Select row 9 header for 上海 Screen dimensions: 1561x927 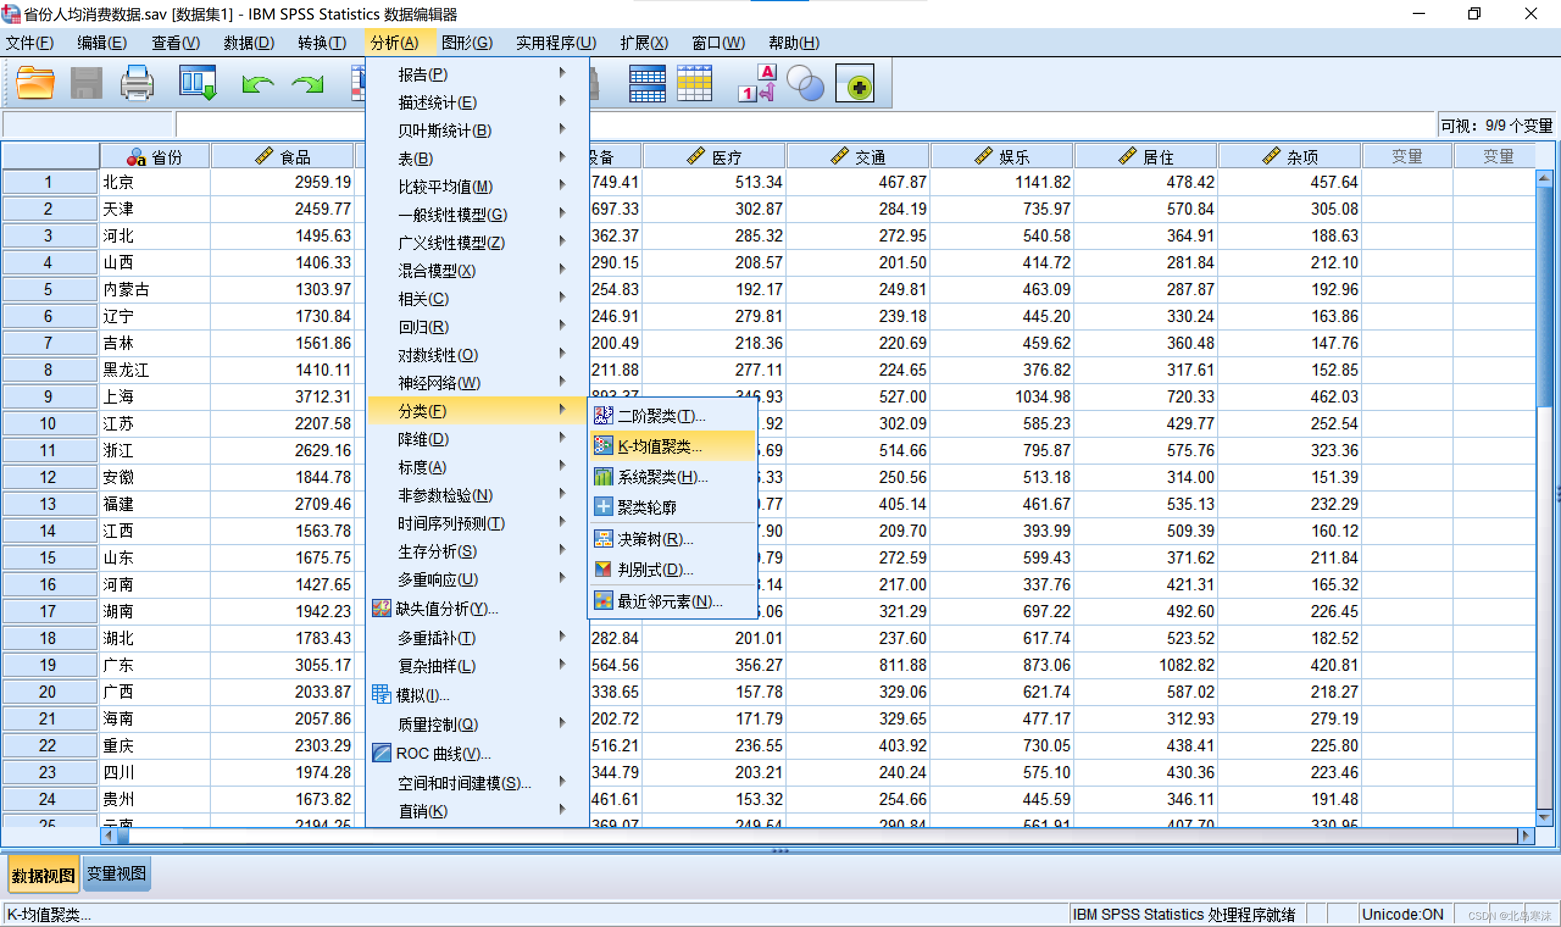tap(49, 396)
